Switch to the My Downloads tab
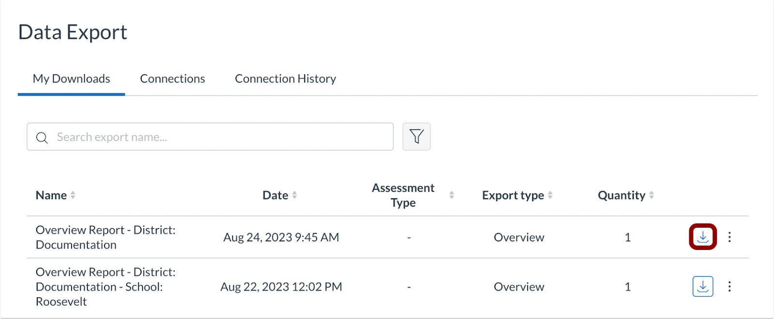Image resolution: width=774 pixels, height=319 pixels. (x=71, y=79)
